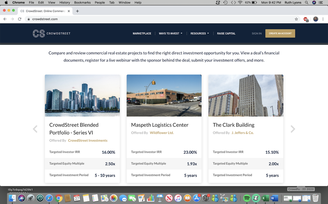
Task: Open Books from the dock
Action: click(x=187, y=198)
